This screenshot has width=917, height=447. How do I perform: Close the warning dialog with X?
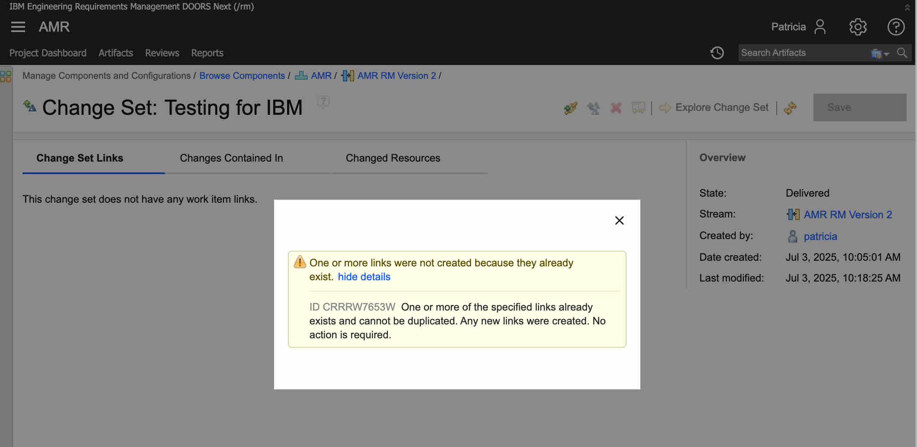[x=619, y=220]
